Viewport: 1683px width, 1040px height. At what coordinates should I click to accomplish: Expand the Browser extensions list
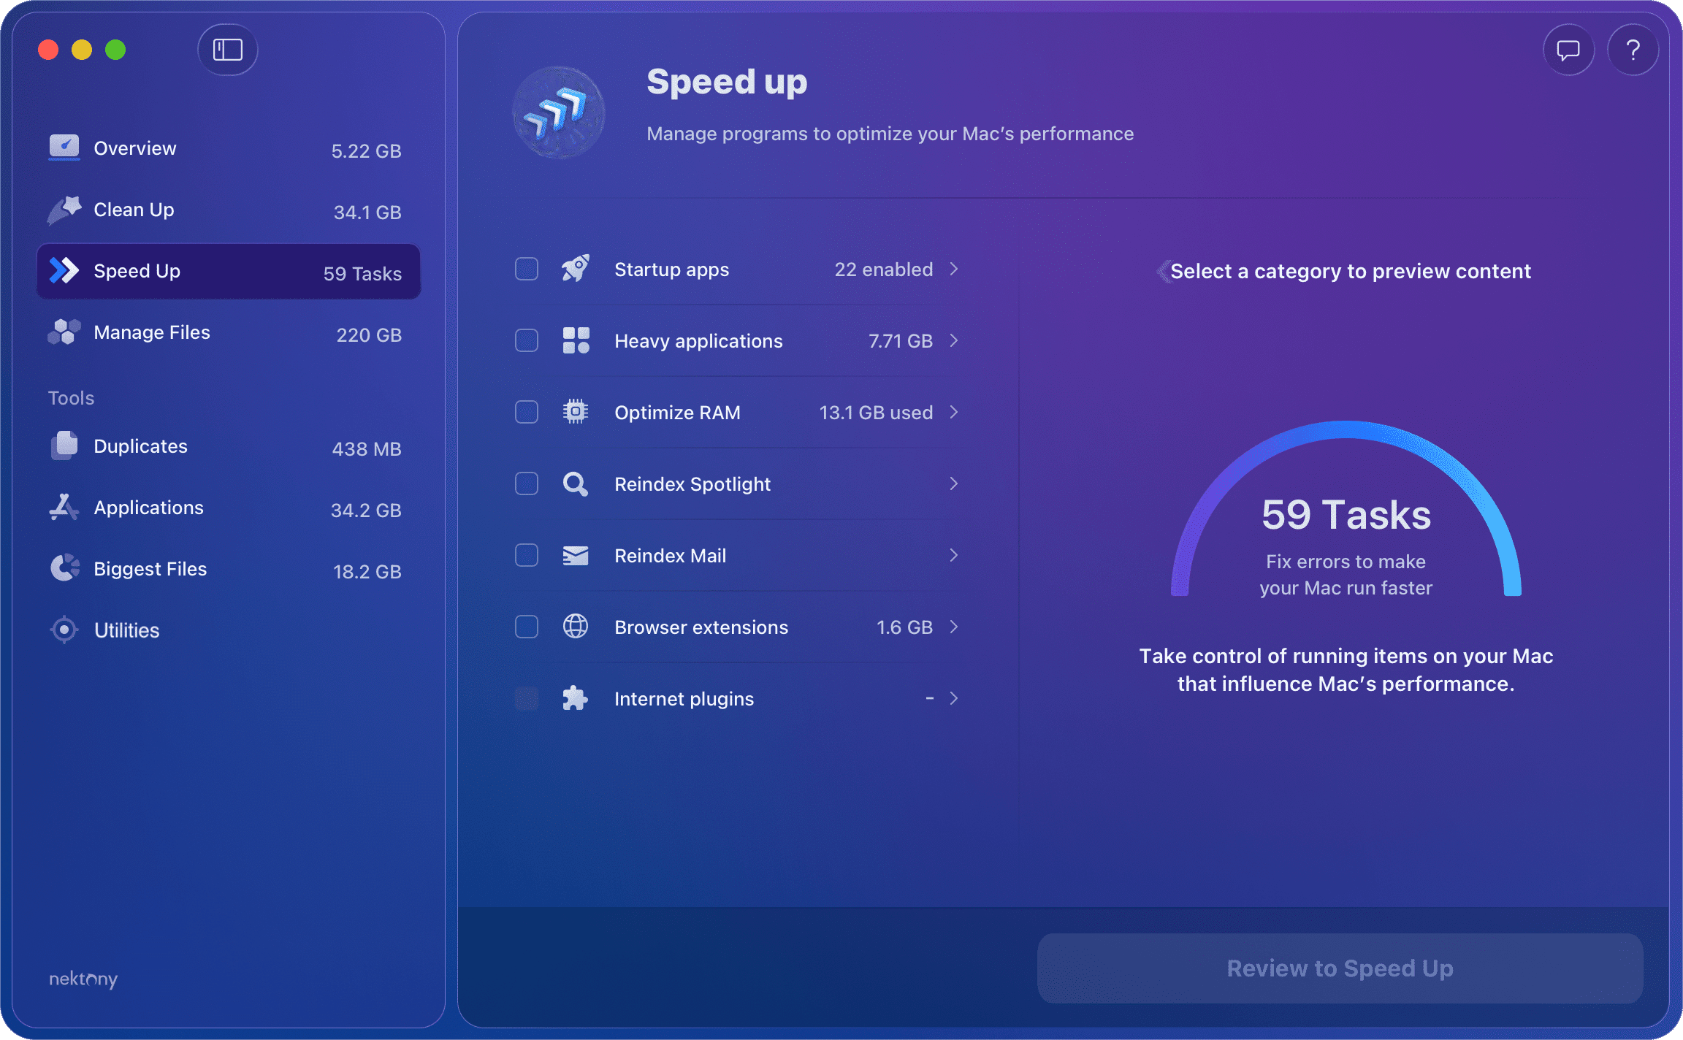tap(954, 627)
